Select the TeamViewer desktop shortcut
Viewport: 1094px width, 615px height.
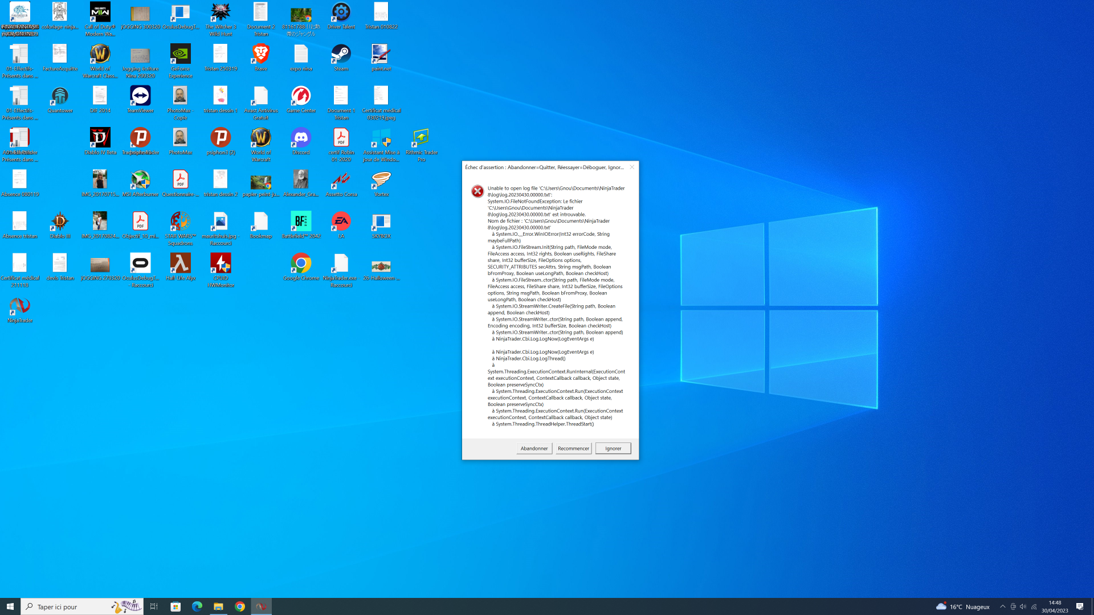[140, 98]
